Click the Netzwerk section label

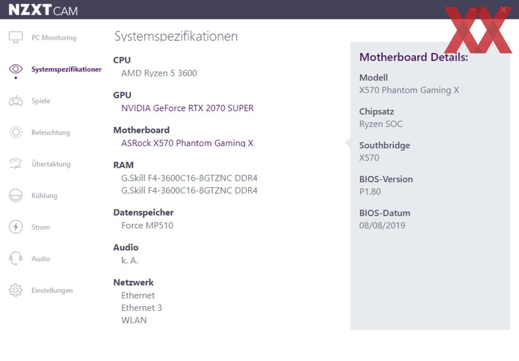click(133, 282)
